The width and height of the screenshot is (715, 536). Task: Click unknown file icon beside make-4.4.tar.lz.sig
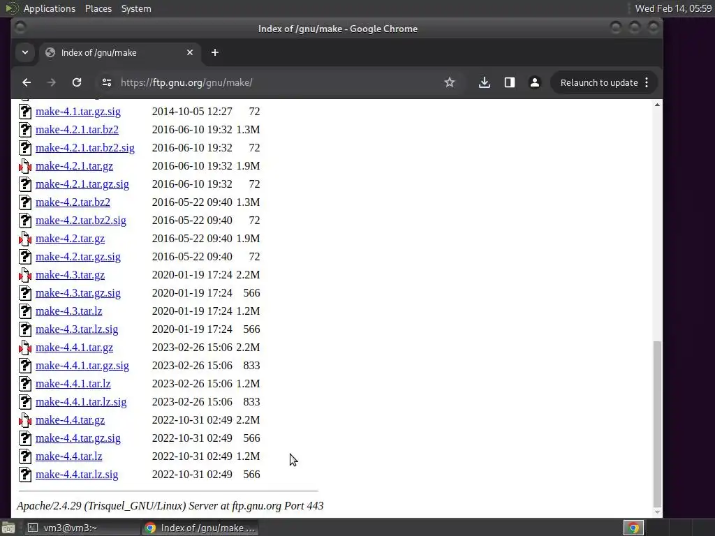25,475
